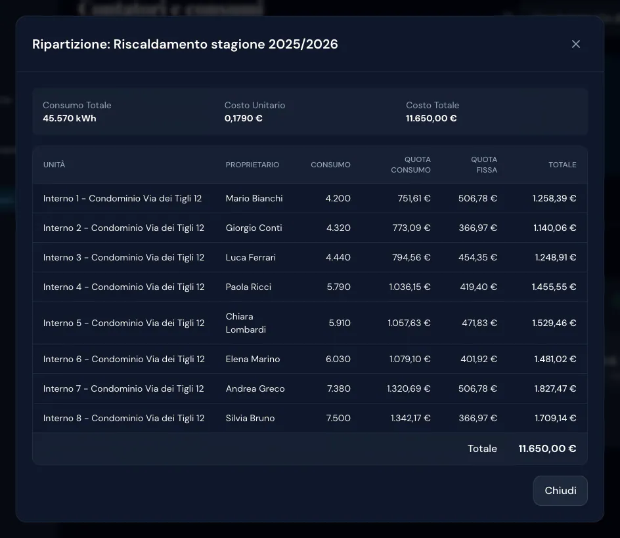The width and height of the screenshot is (620, 538).
Task: Click the 1.529,46 € total for Interno 5
Action: pyautogui.click(x=554, y=323)
